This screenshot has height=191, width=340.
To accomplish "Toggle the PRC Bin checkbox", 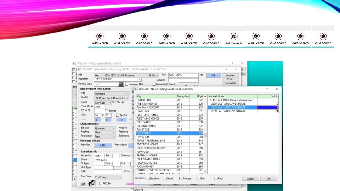I will pyautogui.click(x=100, y=184).
